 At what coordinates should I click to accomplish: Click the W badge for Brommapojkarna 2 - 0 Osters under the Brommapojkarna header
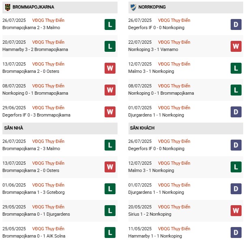(x=110, y=68)
